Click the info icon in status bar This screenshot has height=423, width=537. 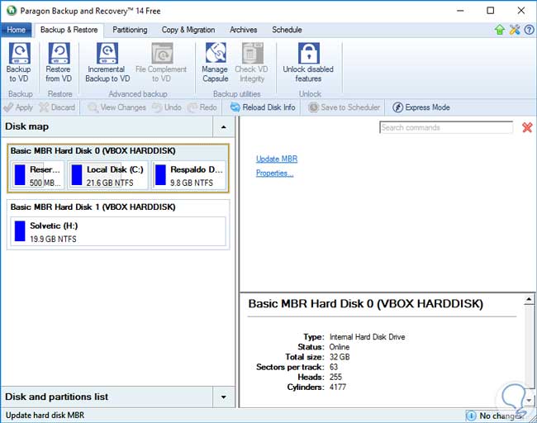[x=471, y=416]
